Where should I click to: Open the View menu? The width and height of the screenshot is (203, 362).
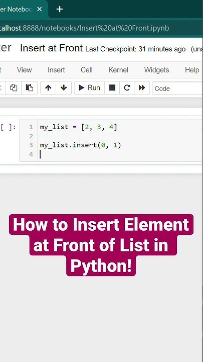click(24, 70)
